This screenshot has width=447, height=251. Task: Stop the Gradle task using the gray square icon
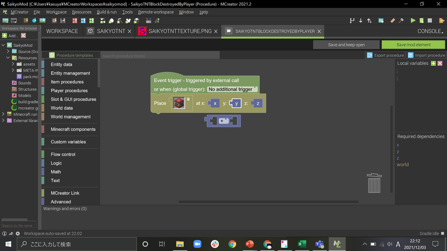coord(429,20)
